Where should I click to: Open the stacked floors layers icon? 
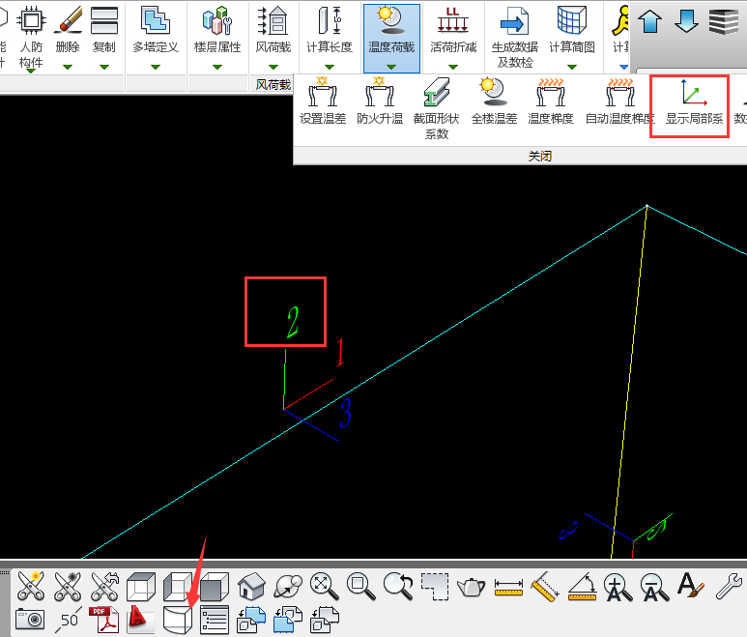(x=724, y=21)
